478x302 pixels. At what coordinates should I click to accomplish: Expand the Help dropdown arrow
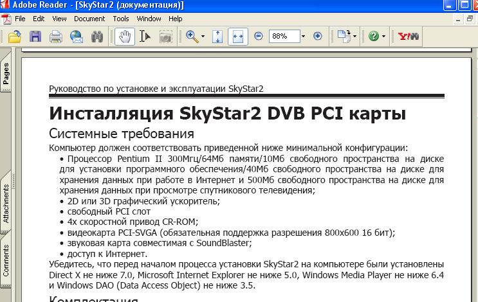tap(384, 37)
